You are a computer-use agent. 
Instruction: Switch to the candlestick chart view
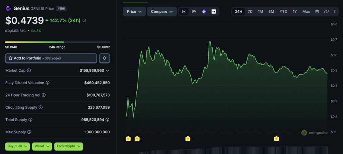[x=194, y=11]
